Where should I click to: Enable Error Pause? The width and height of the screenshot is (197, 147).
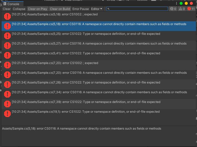[81, 9]
